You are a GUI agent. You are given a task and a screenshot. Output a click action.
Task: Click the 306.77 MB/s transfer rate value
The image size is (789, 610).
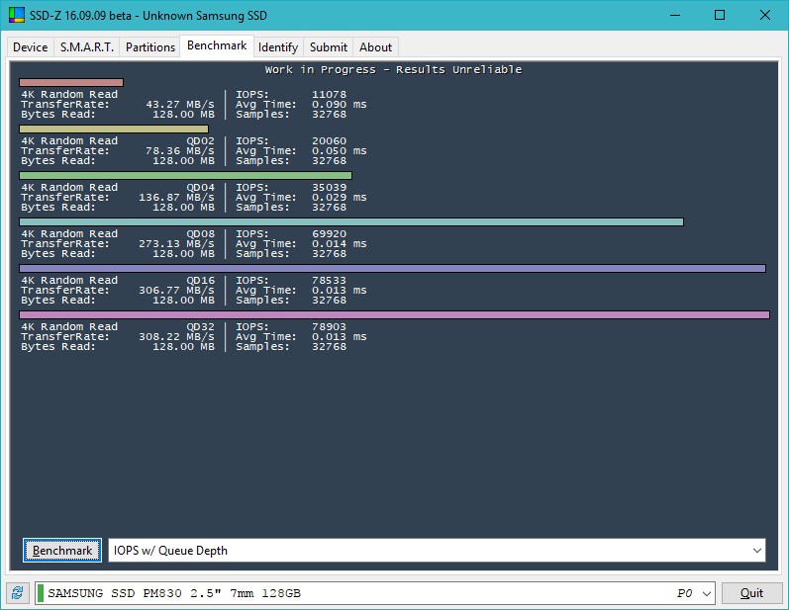click(x=176, y=291)
